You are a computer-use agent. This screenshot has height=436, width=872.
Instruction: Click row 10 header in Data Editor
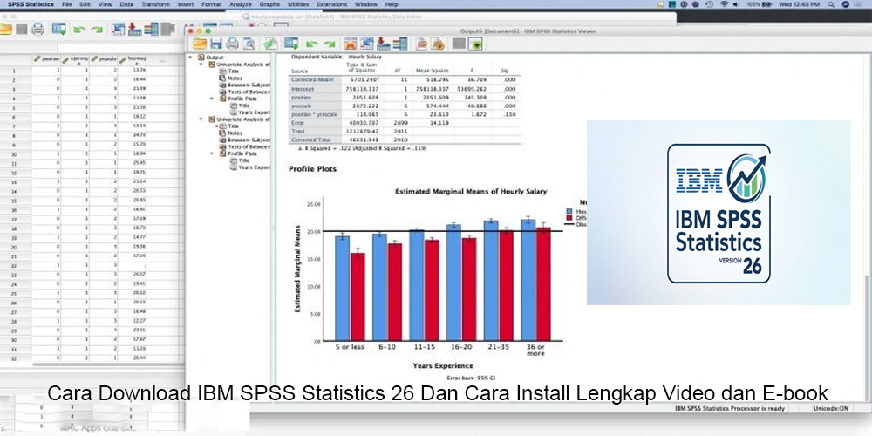pos(15,154)
